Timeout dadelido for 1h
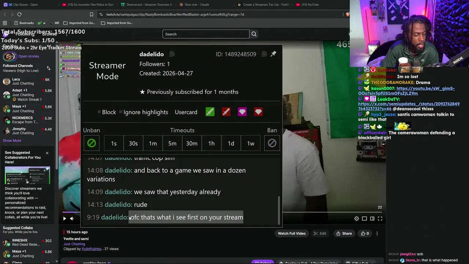Viewport: 469px width, 264px height. click(211, 143)
